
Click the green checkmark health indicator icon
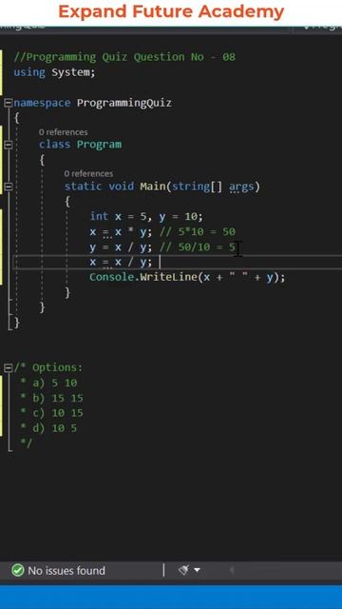tap(18, 570)
